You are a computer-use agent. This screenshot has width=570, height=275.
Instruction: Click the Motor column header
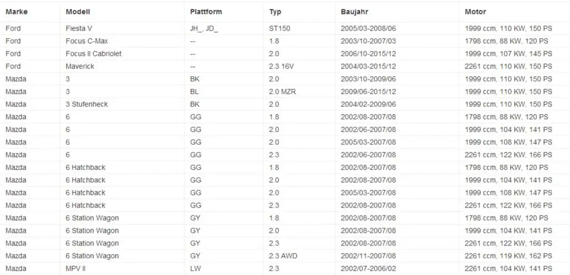click(x=475, y=12)
